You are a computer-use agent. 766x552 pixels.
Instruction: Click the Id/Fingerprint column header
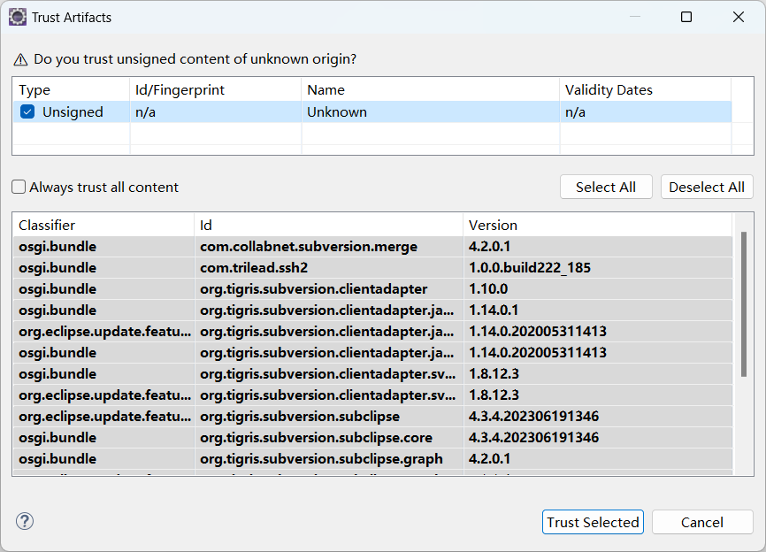(216, 90)
